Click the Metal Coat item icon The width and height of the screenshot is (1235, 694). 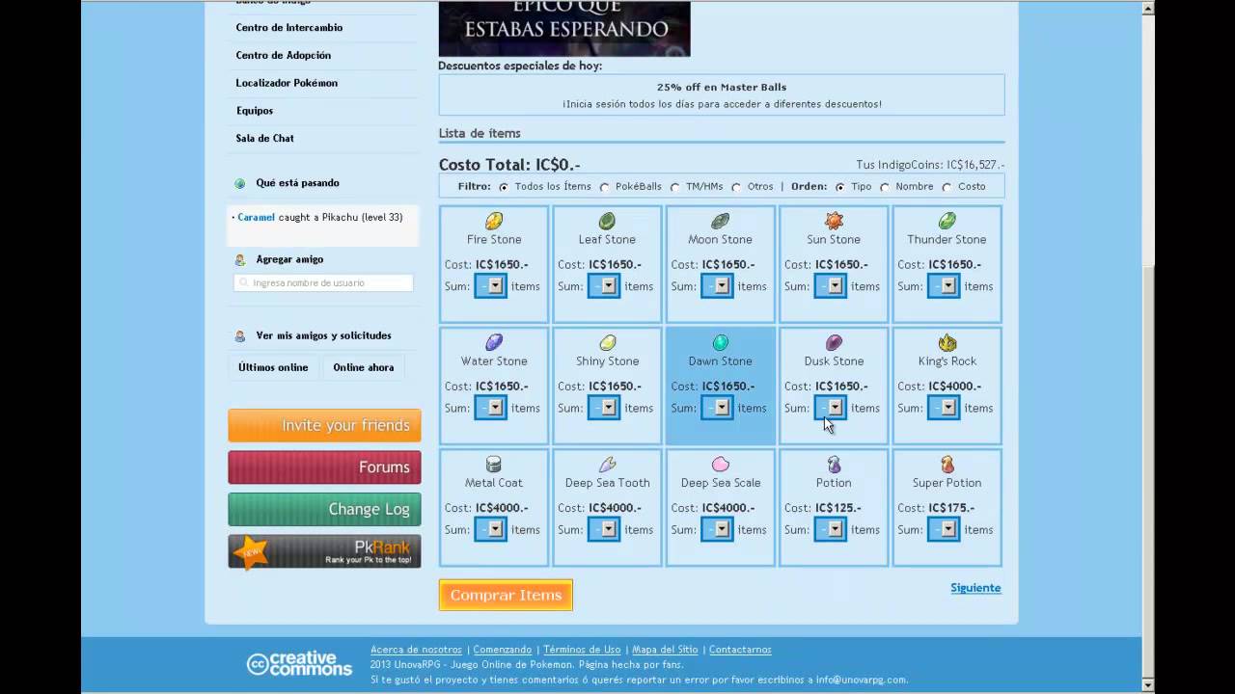tap(494, 465)
